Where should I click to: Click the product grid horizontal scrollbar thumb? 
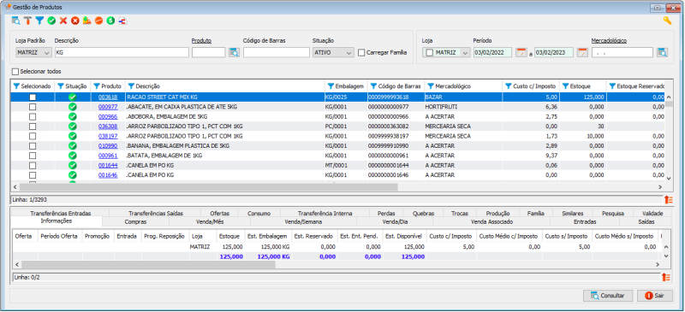208,186
